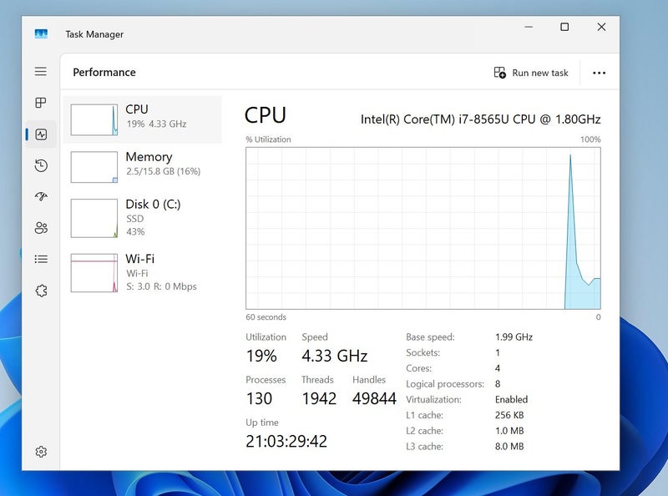Click the up time 21:03:29:42 value
668x496 pixels.
coord(286,442)
